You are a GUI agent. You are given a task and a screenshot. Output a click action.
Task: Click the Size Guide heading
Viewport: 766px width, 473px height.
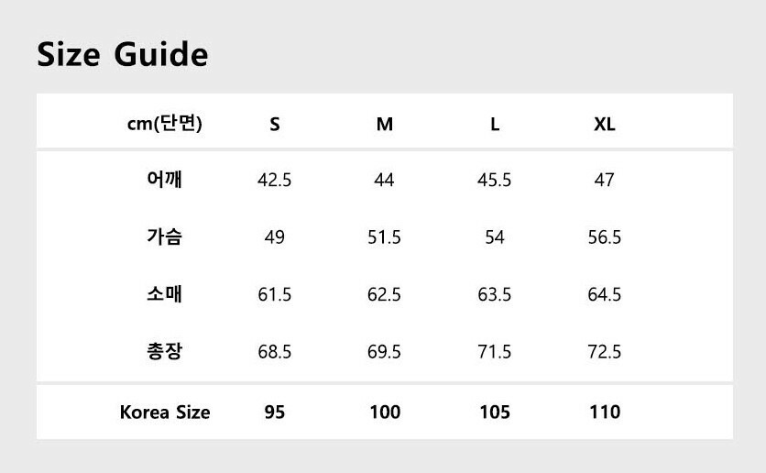tap(123, 55)
